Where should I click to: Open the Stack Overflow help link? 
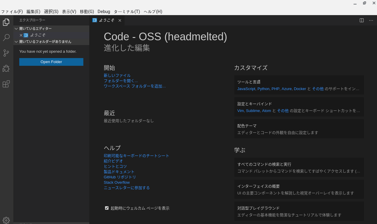pos(117,182)
